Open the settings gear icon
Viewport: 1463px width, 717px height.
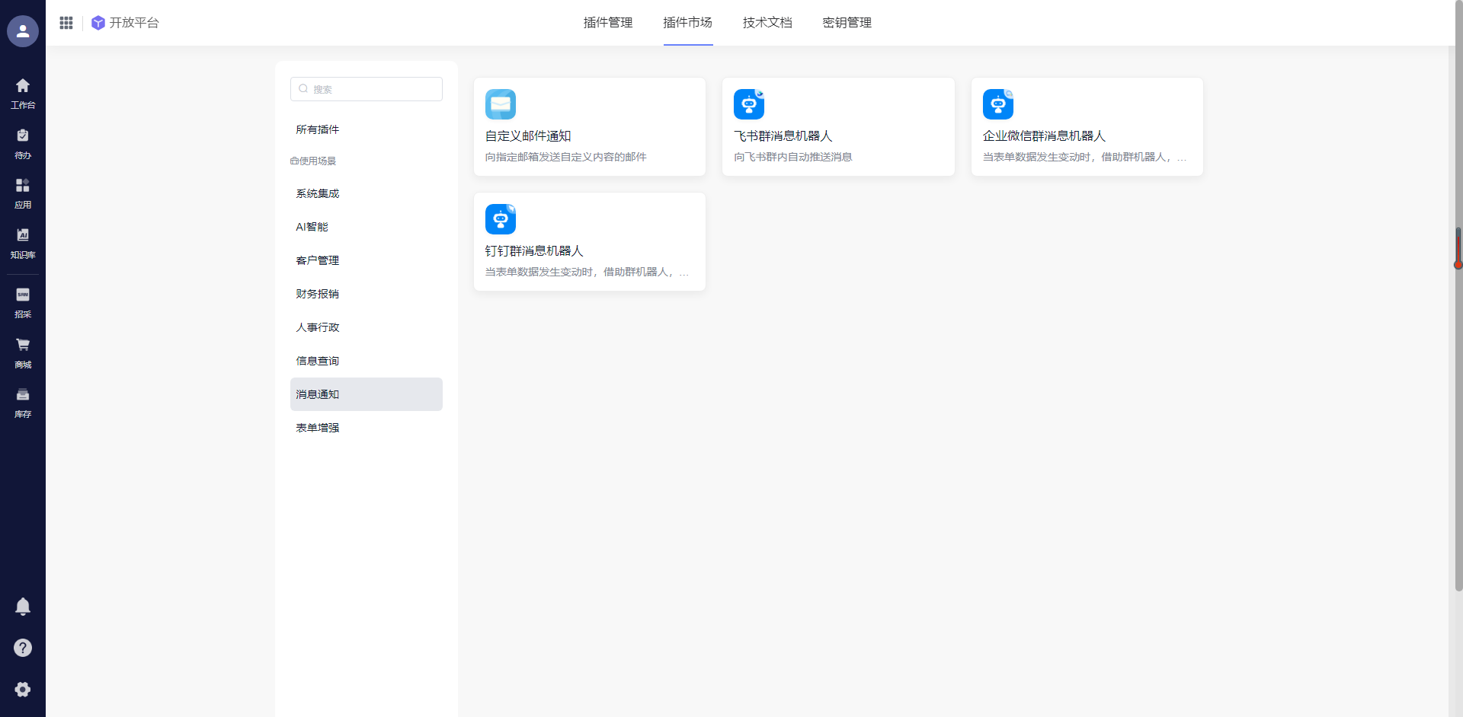23,689
